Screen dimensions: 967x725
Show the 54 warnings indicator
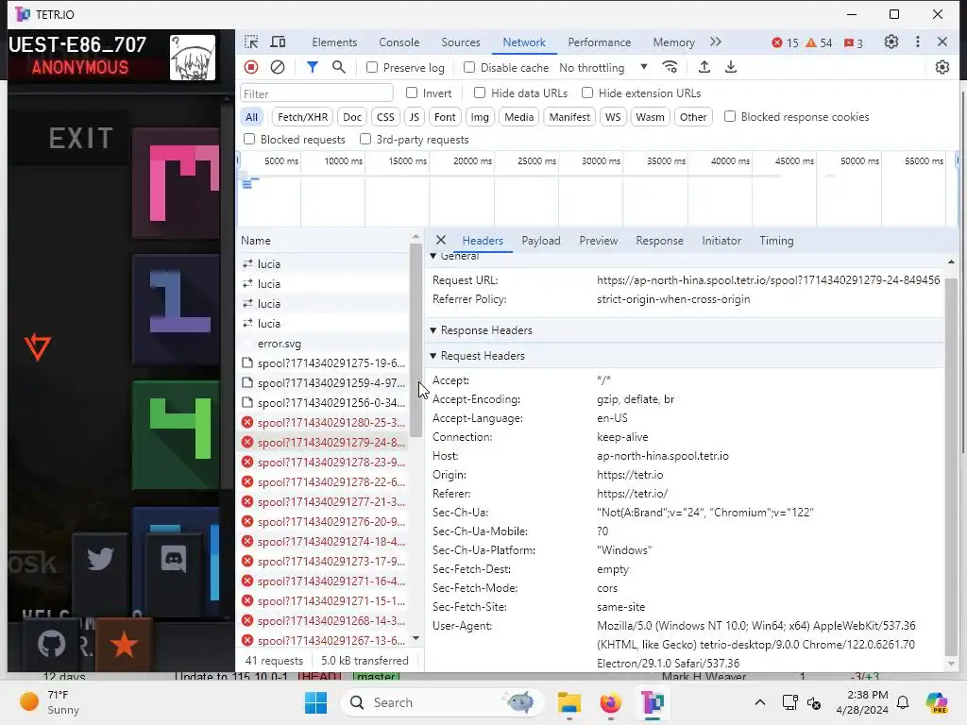(x=819, y=42)
